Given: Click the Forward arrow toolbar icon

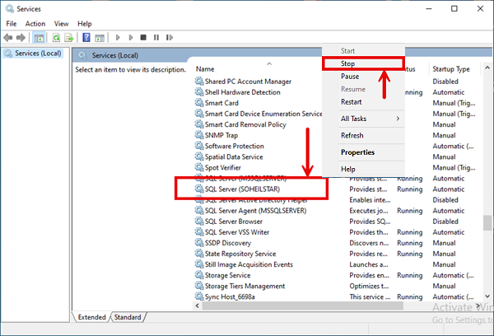Looking at the screenshot, I should (21, 38).
